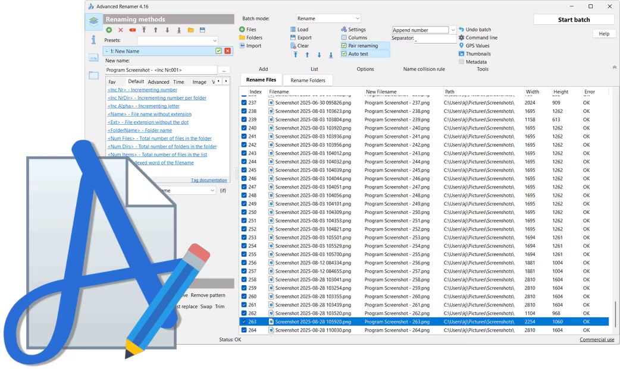Open the Append number collision rule dropdown

pos(453,30)
